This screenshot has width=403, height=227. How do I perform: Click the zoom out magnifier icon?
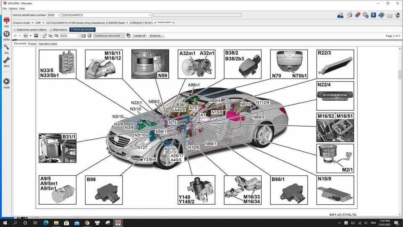click(x=50, y=36)
